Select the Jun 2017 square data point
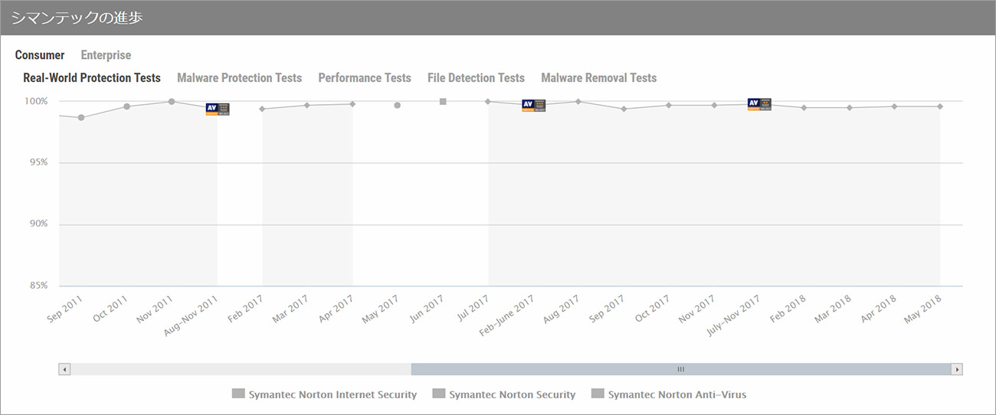Image resolution: width=996 pixels, height=415 pixels. 443,101
